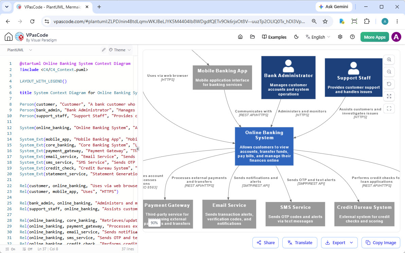Zoom in on the diagram
This screenshot has height=253, width=405.
click(389, 60)
